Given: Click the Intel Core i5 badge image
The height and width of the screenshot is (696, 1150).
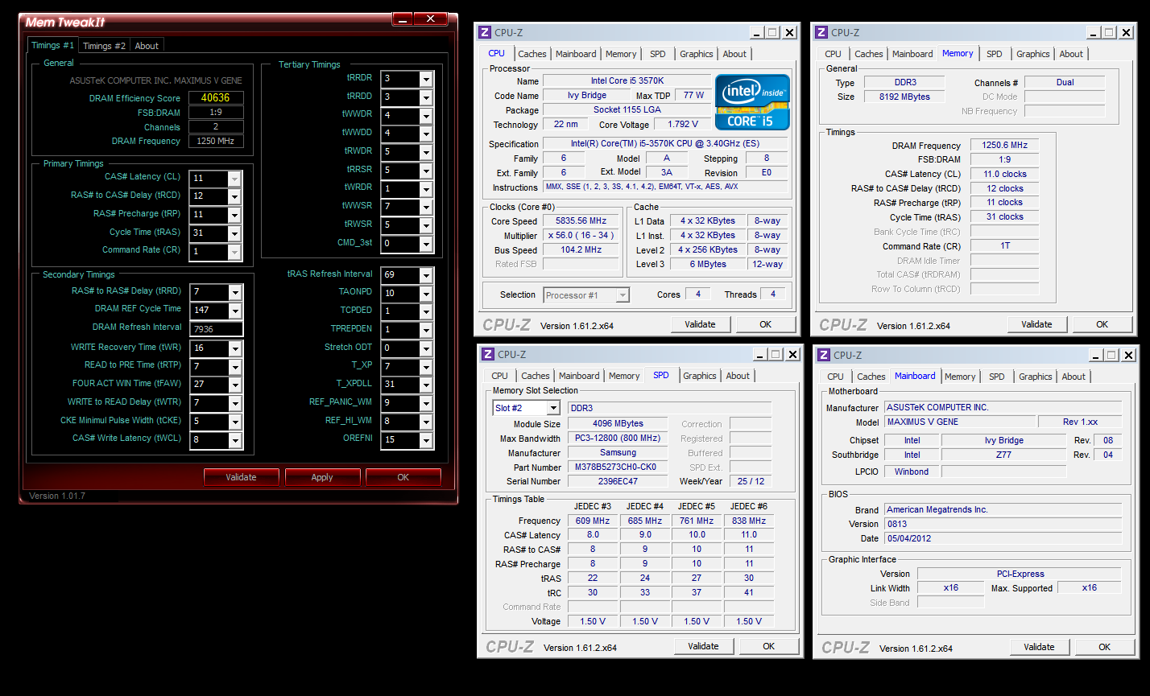Looking at the screenshot, I should [x=752, y=102].
